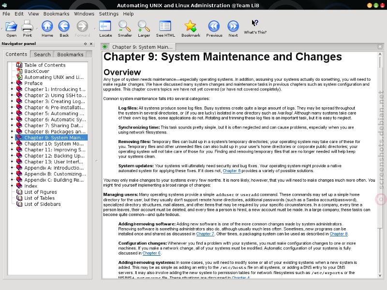The image size is (387, 290).
Task: Click the Preface book icon
Action: (x=19, y=83)
